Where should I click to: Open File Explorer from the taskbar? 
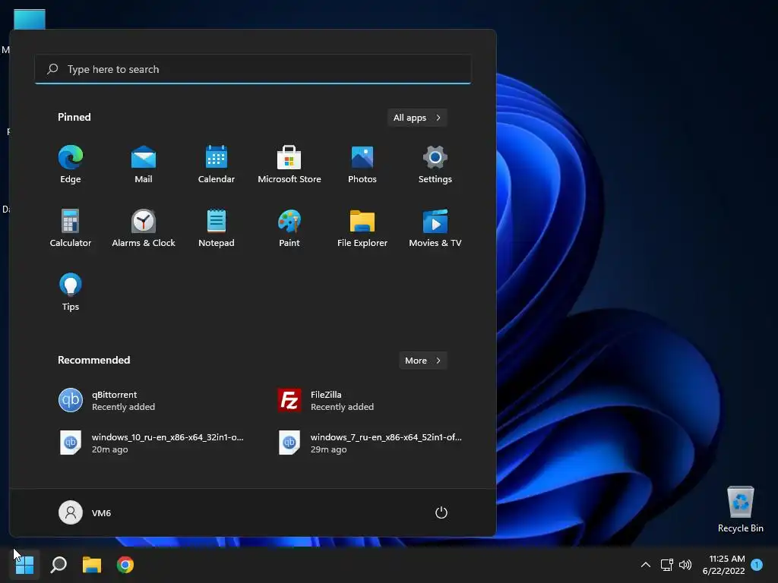pyautogui.click(x=92, y=565)
